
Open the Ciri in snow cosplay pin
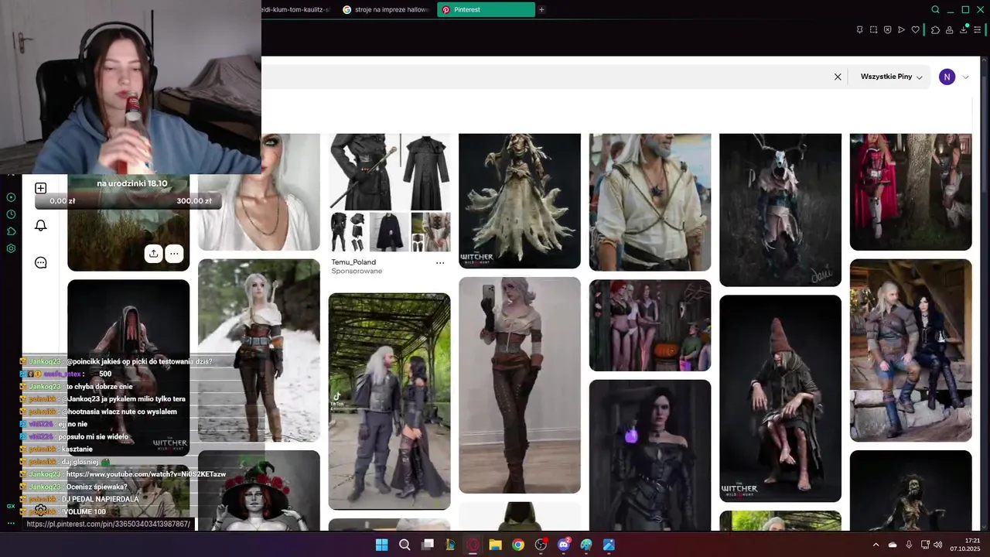pyautogui.click(x=259, y=350)
